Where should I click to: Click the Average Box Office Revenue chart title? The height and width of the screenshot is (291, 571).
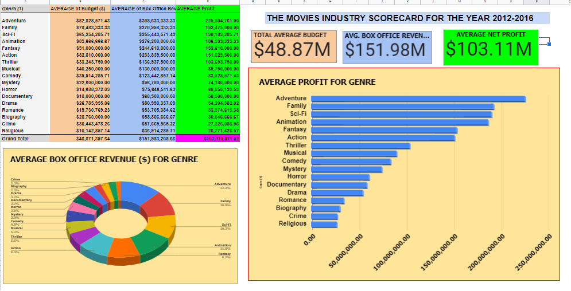(104, 159)
